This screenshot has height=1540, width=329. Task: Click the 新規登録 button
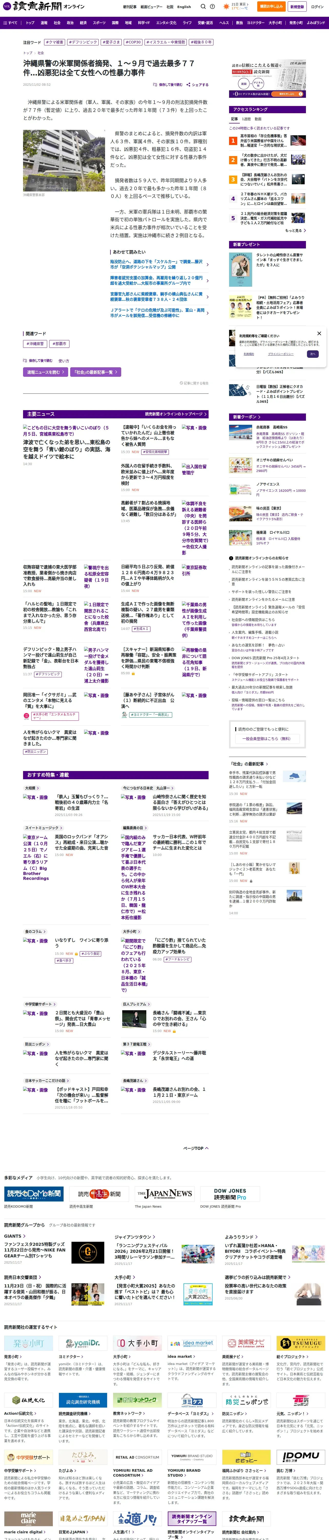pyautogui.click(x=297, y=7)
